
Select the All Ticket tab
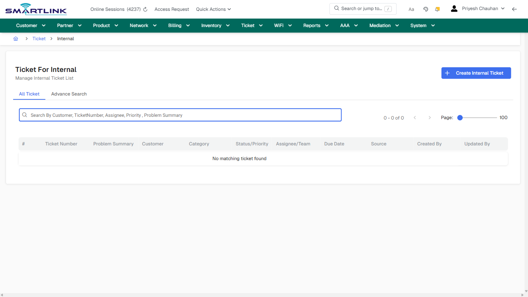(29, 94)
